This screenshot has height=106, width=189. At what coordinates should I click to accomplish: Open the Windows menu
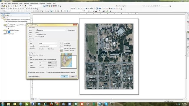49,3
